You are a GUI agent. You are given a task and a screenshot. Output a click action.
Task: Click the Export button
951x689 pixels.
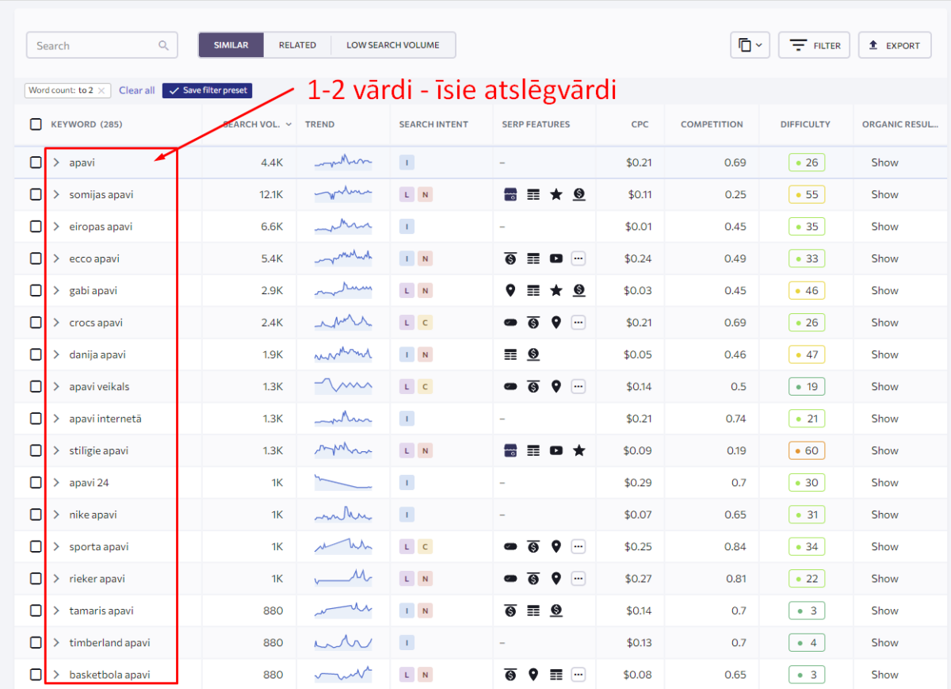(894, 45)
